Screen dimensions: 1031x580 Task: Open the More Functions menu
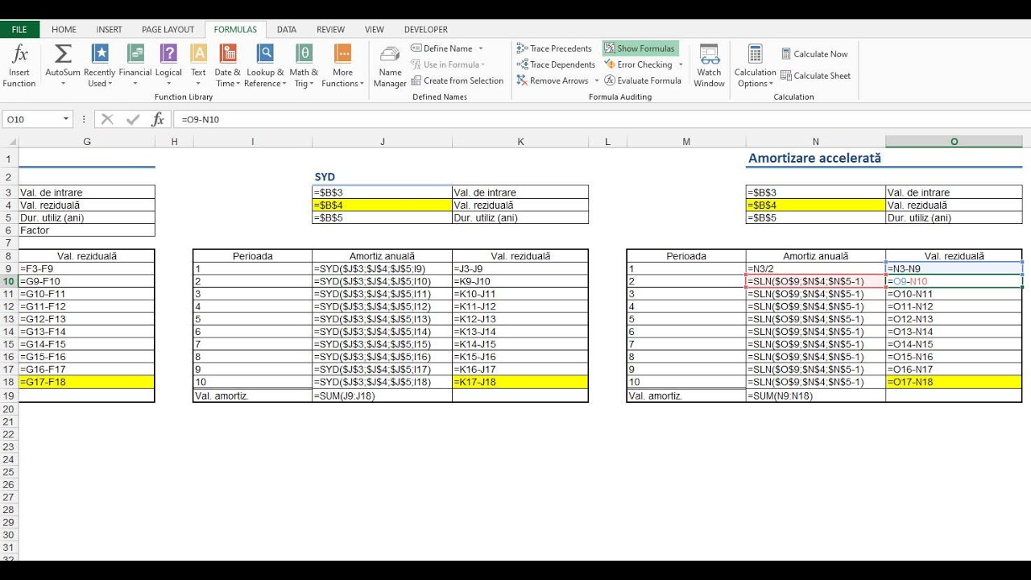(343, 66)
